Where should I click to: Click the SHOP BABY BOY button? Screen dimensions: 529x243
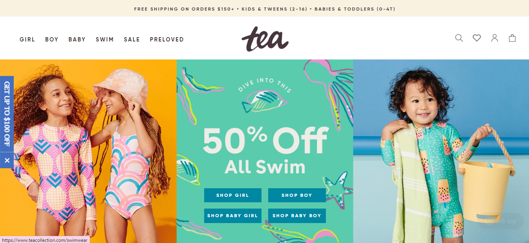point(297,216)
